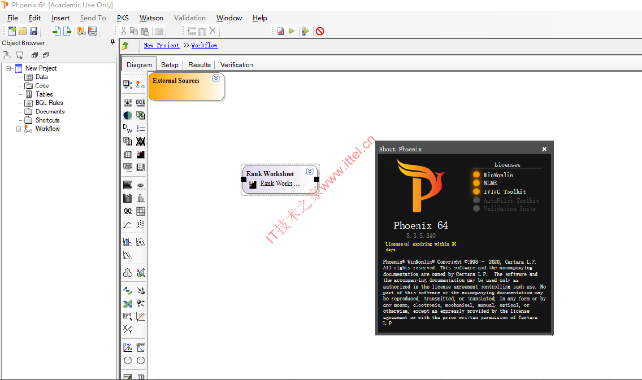Switch to the Results tab
642x380 pixels.
(x=199, y=64)
